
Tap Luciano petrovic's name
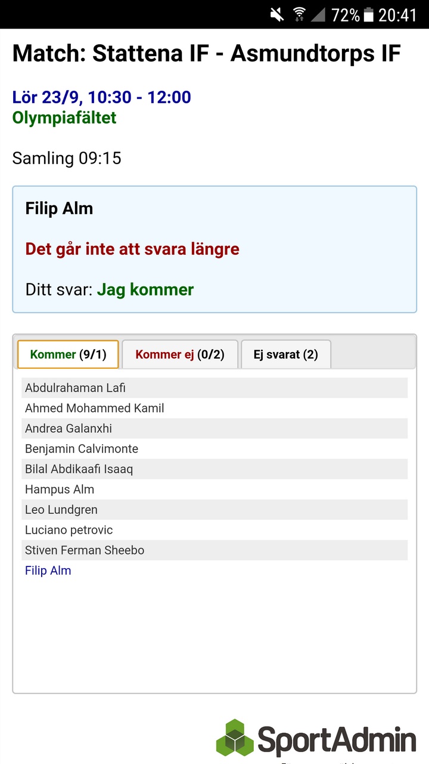(69, 530)
